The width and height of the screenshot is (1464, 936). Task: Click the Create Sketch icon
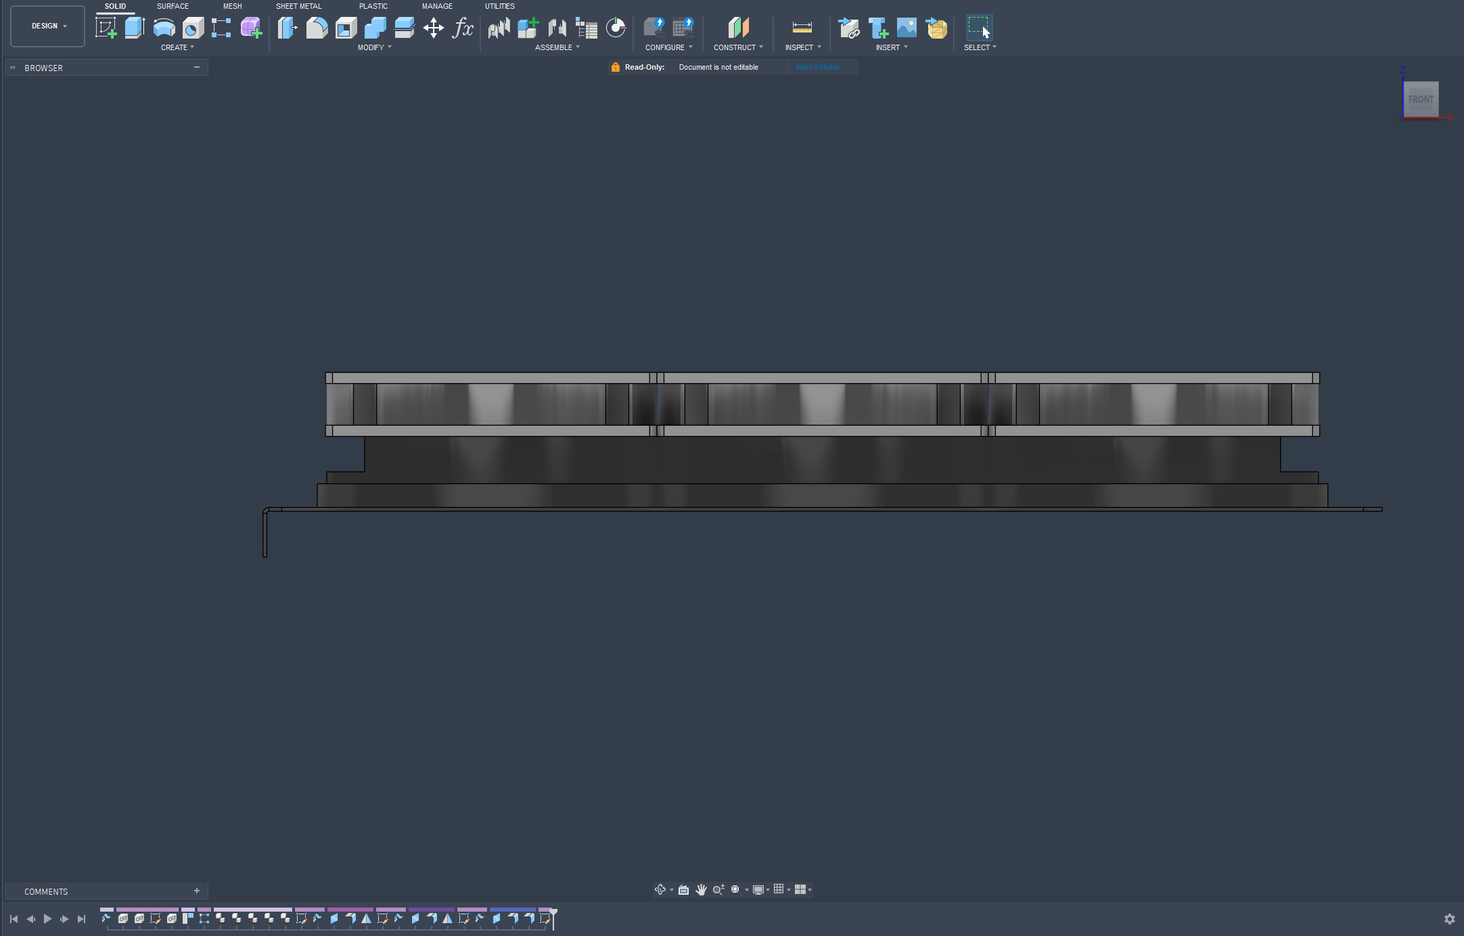pyautogui.click(x=106, y=28)
